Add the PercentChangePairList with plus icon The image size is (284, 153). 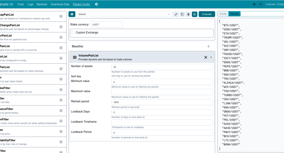click(x=61, y=27)
